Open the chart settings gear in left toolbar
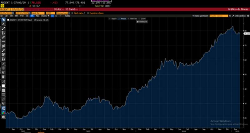Image resolution: width=250 pixels, height=133 pixels. pyautogui.click(x=3, y=117)
